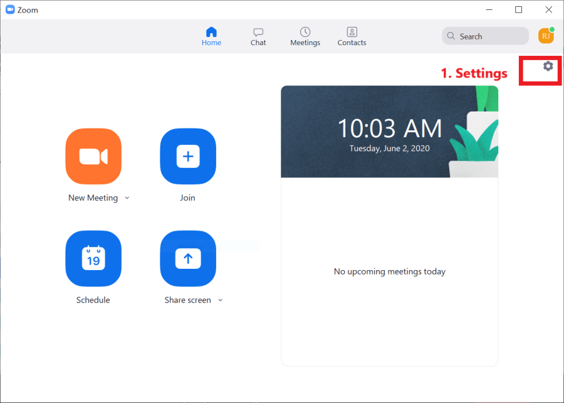Maximize the Zoom window
This screenshot has height=403, width=564.
click(519, 10)
